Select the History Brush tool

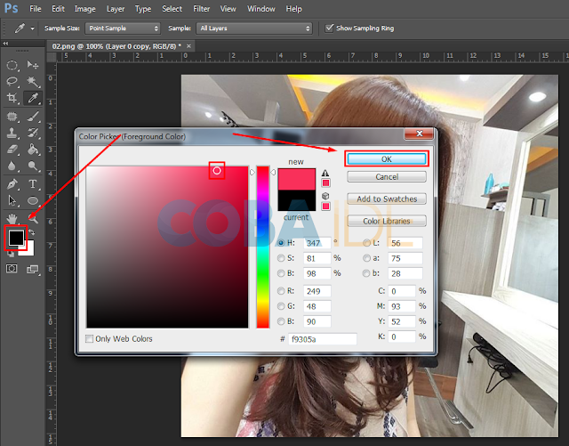(33, 133)
